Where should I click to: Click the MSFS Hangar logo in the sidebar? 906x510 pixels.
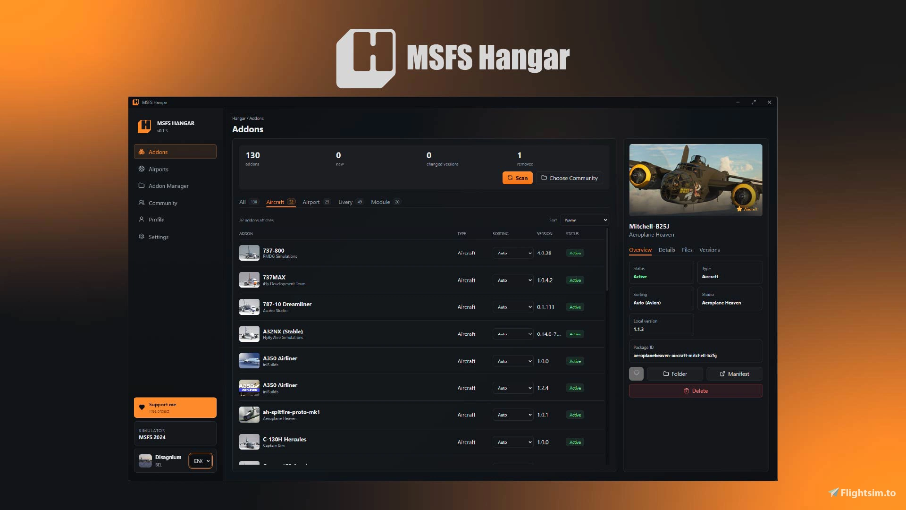tap(144, 126)
